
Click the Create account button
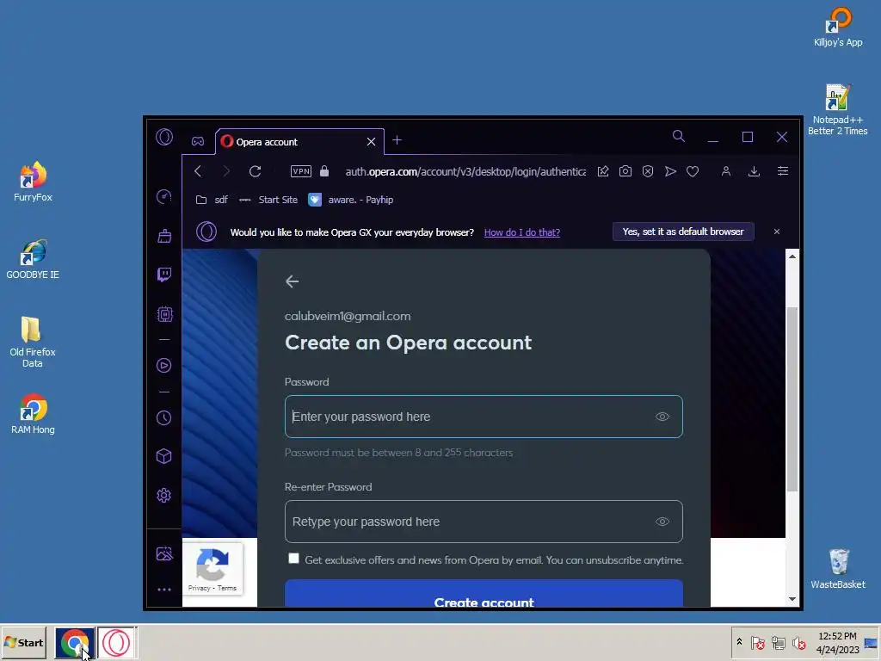484,594
